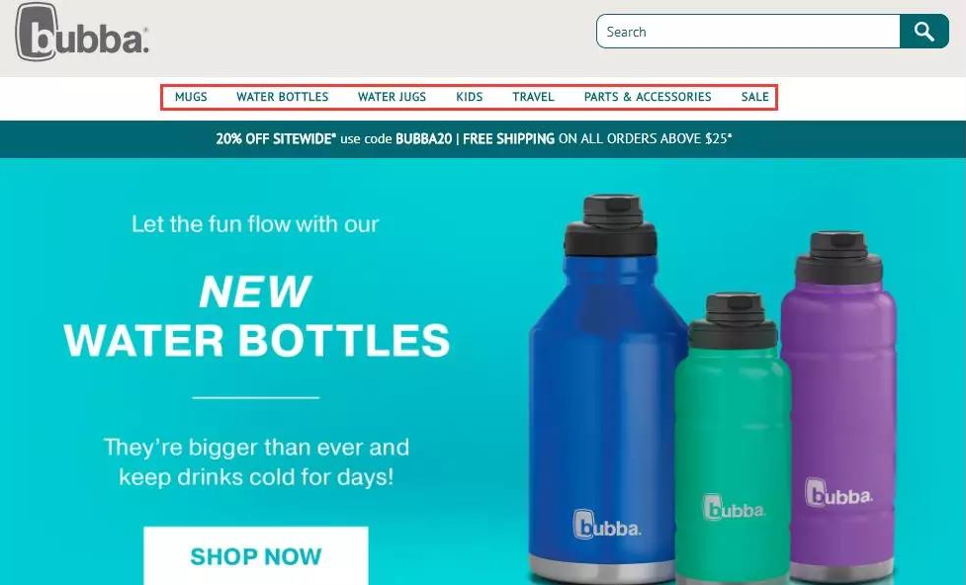This screenshot has width=966, height=585.
Task: Open the MUGS menu
Action: [x=191, y=97]
